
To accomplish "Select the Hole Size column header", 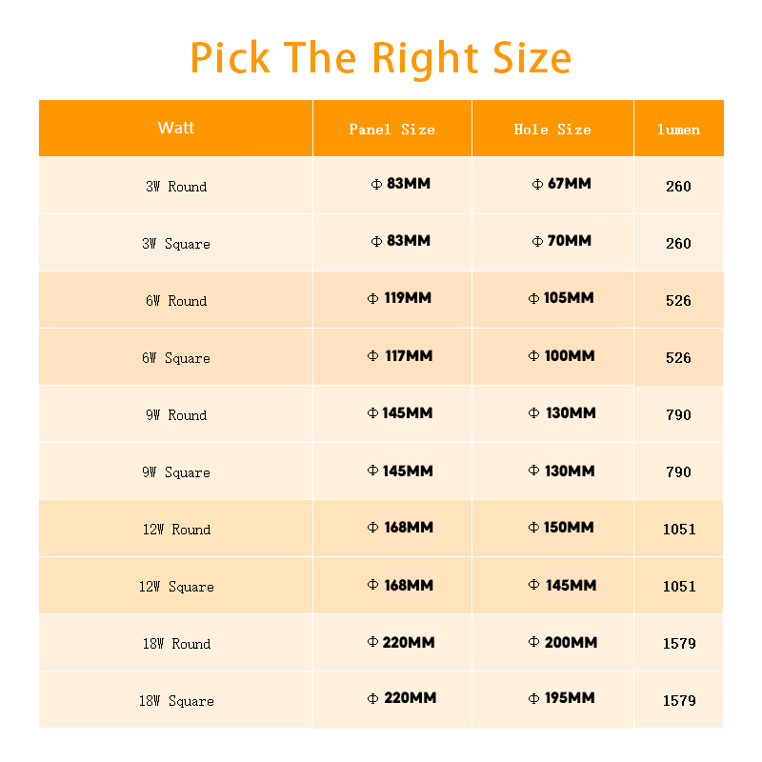I will click(552, 130).
